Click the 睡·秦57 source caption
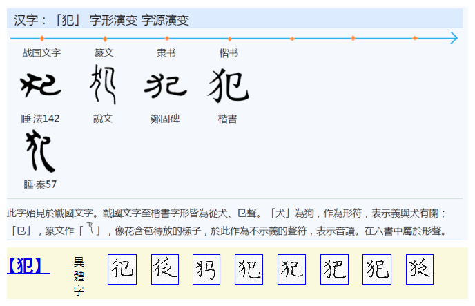Viewport: 475px width, 306px height. (x=40, y=184)
